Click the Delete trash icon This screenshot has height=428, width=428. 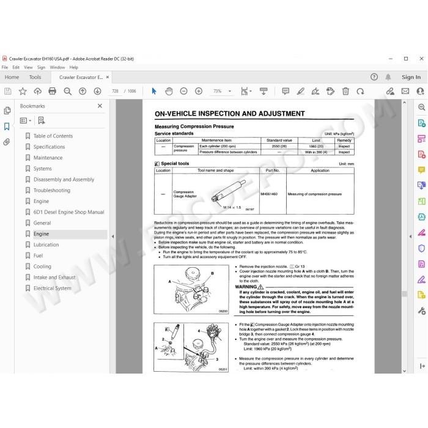click(345, 91)
